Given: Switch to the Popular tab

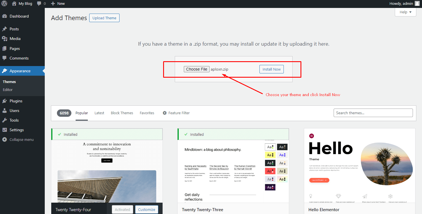Looking at the screenshot, I should click(82, 113).
